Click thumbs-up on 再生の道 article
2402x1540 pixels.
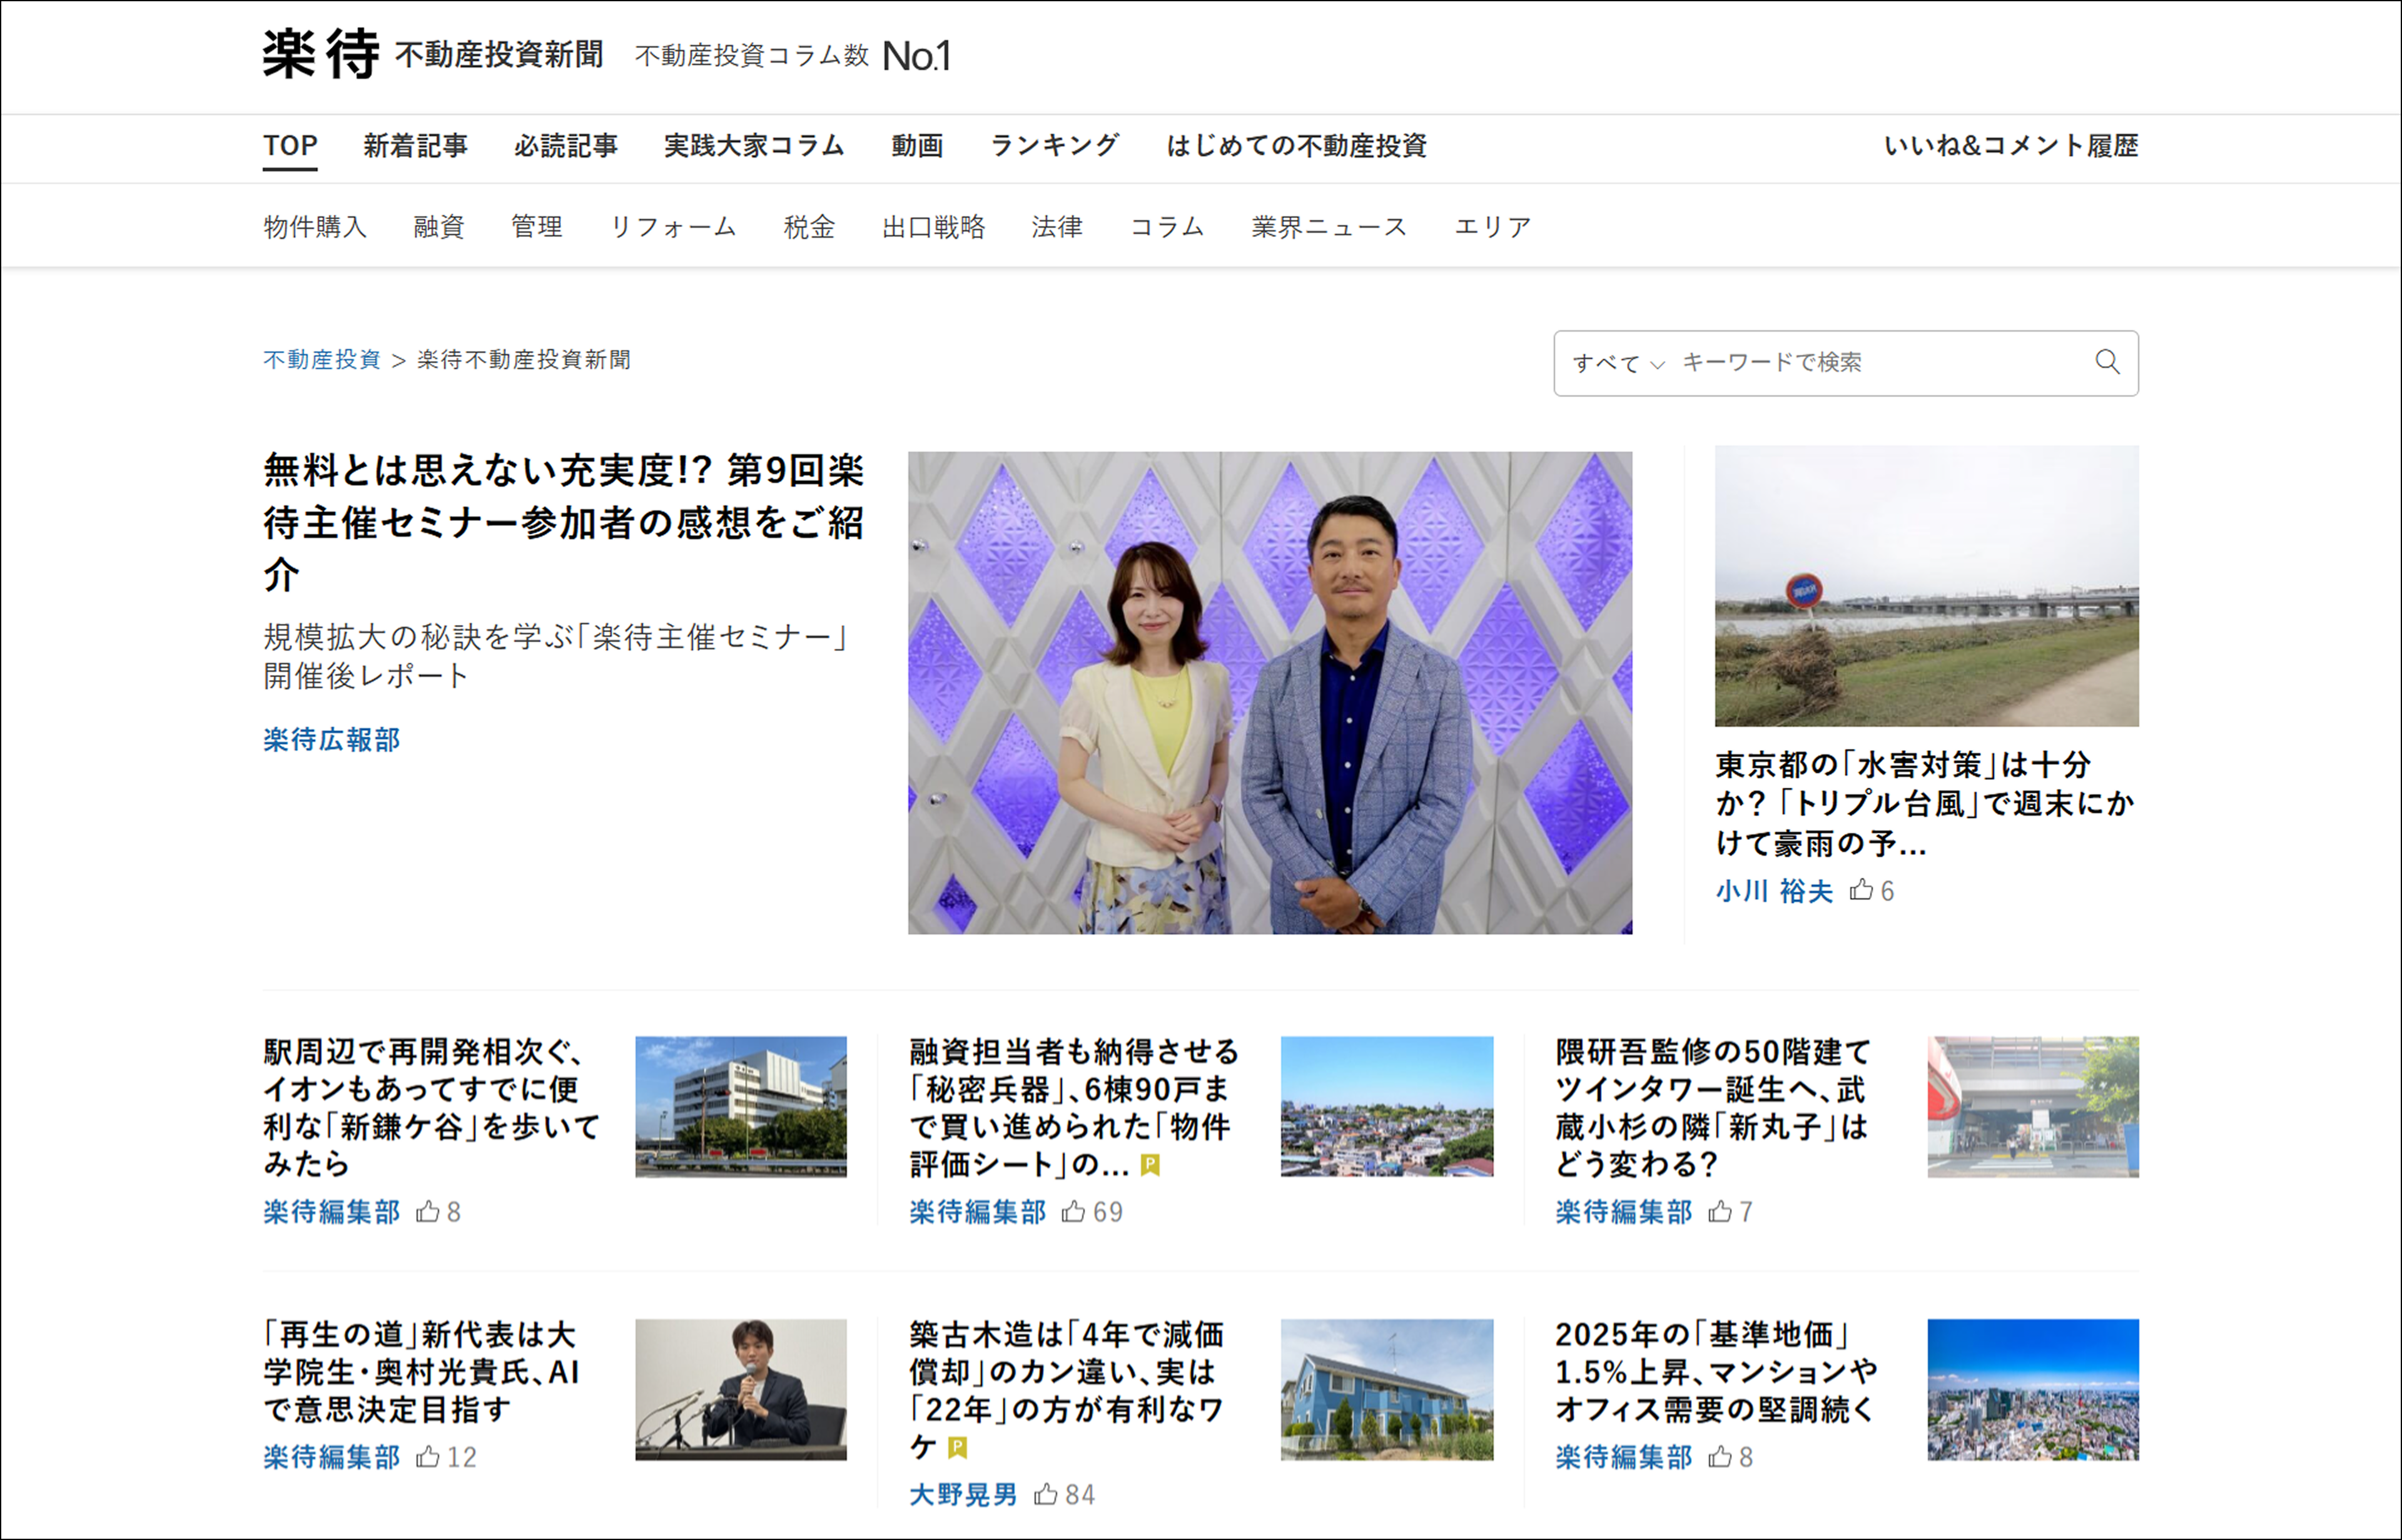428,1457
